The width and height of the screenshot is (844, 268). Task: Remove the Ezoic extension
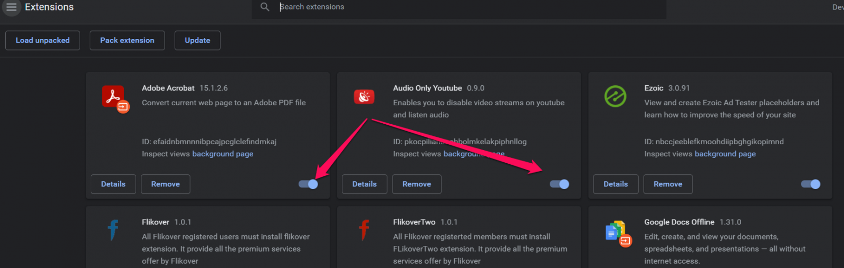668,184
